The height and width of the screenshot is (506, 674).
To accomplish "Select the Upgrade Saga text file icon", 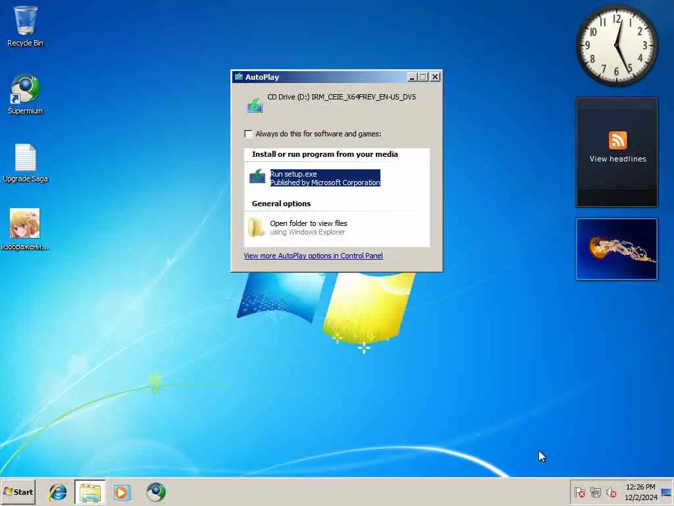I will [x=25, y=163].
